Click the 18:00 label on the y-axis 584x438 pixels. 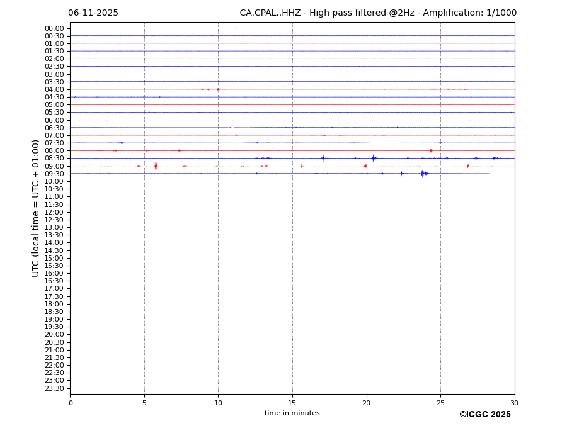coord(54,304)
